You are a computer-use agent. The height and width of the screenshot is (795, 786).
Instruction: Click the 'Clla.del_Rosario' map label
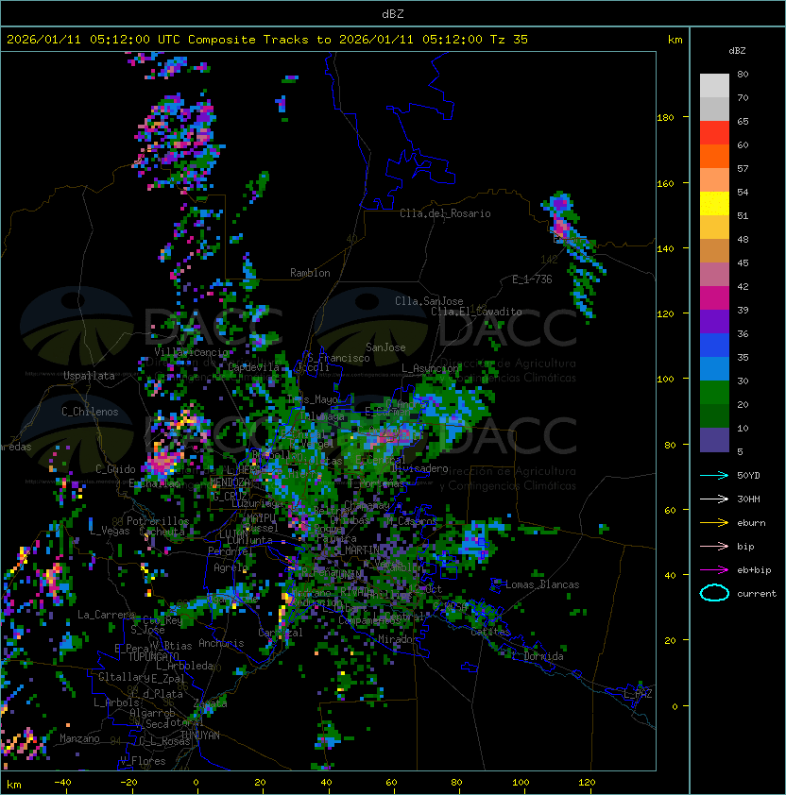tap(445, 213)
